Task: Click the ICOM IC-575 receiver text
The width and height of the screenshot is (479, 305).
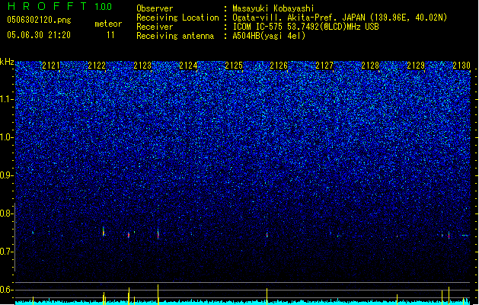Action: [305, 27]
